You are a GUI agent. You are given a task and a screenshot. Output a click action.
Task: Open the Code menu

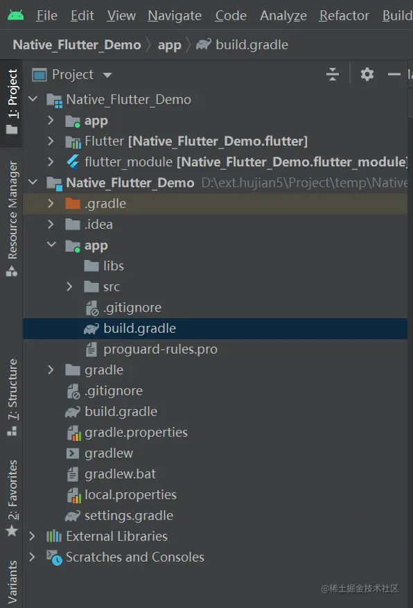(x=231, y=15)
